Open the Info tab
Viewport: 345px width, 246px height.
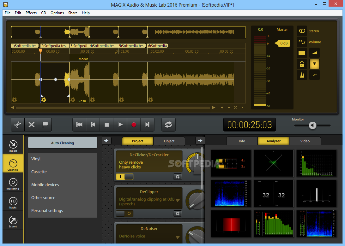[242, 141]
